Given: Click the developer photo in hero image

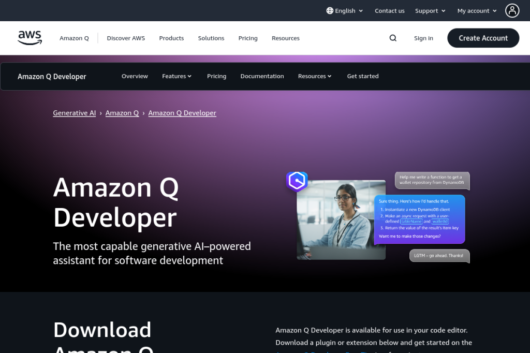Looking at the screenshot, I should pos(341,220).
